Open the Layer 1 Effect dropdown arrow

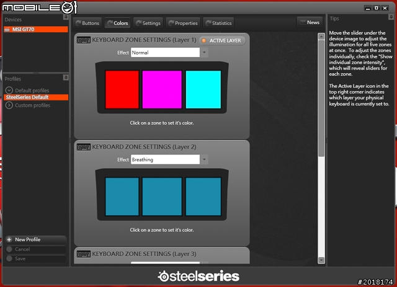pyautogui.click(x=204, y=53)
